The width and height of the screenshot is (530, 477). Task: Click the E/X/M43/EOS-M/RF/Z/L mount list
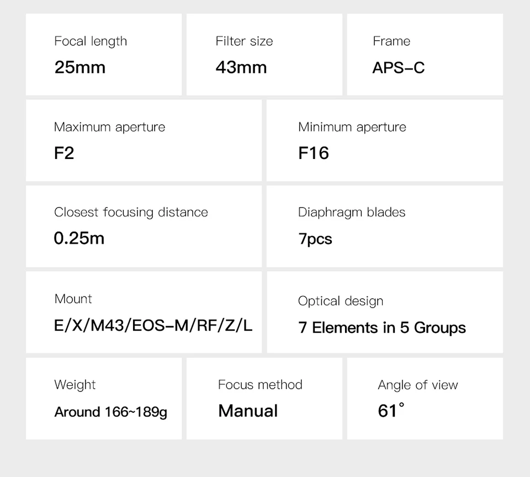(153, 325)
